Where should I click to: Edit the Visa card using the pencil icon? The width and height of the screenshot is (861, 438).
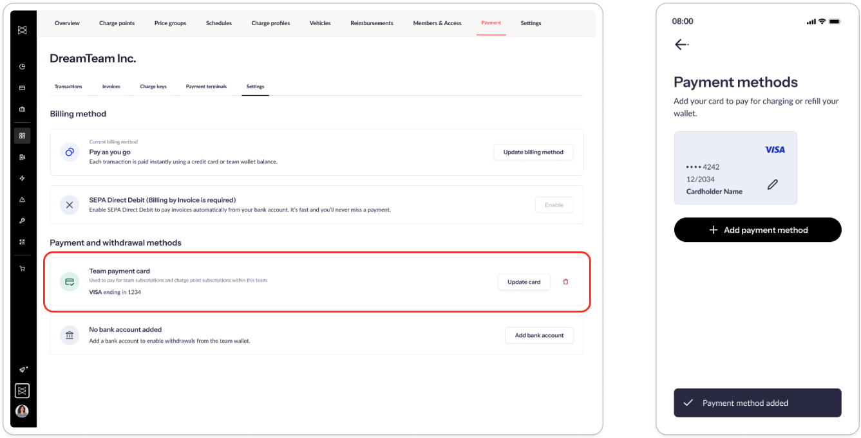tap(773, 185)
